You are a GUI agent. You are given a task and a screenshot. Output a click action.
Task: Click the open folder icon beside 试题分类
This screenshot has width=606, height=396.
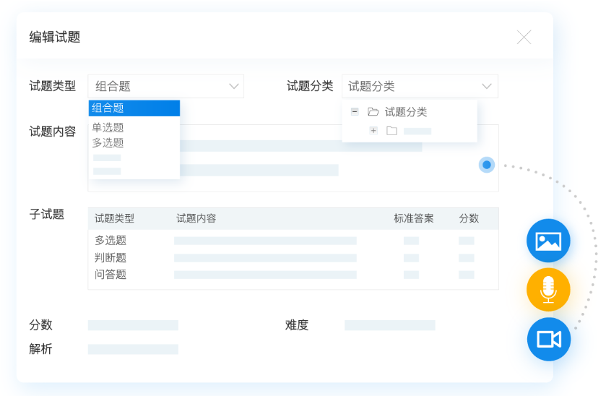pyautogui.click(x=373, y=112)
